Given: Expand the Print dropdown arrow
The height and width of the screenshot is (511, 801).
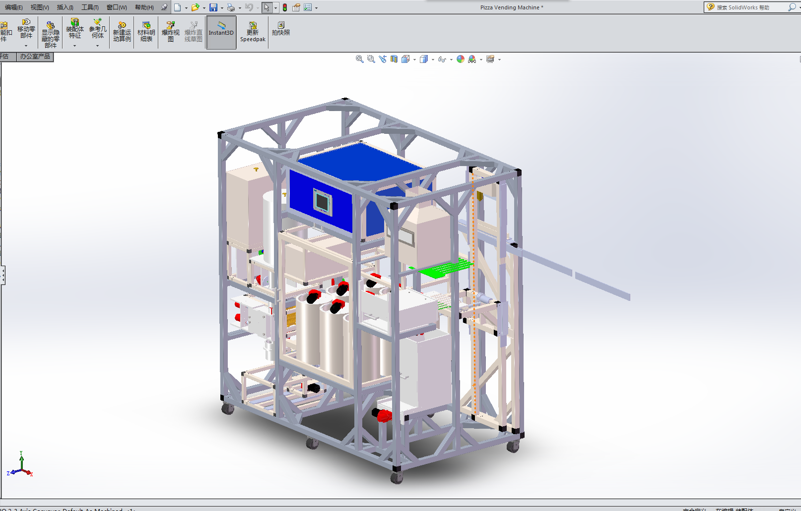Looking at the screenshot, I should pos(240,8).
